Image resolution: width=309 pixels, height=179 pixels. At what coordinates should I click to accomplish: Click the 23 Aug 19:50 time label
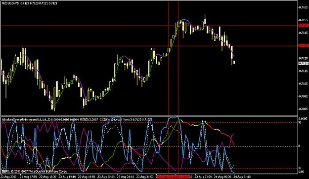87,177
